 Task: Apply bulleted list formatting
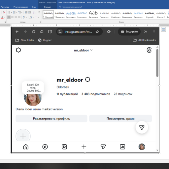point(9,12)
